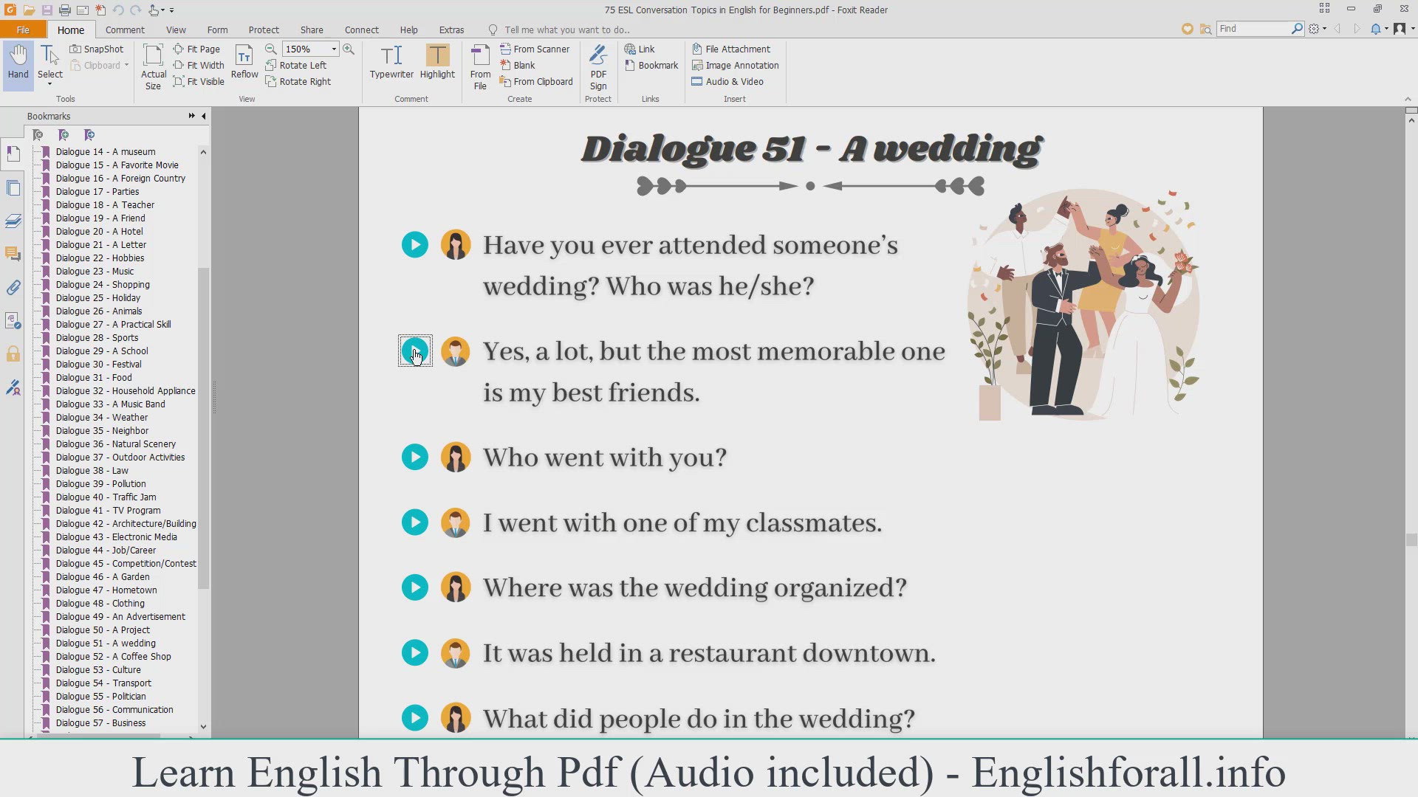This screenshot has width=1418, height=797.
Task: Play audio for 'It was held in a restaurant downtown.'
Action: coord(415,653)
